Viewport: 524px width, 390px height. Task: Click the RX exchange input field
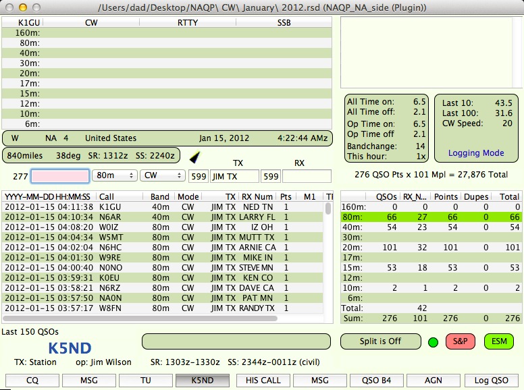tap(307, 176)
